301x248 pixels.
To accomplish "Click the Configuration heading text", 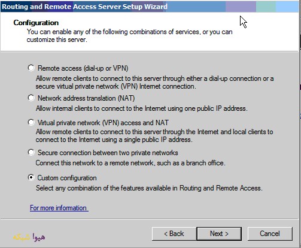I will point(36,23).
